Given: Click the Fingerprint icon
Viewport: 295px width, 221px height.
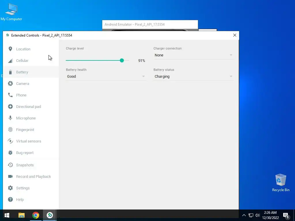Looking at the screenshot, I should tap(10, 129).
